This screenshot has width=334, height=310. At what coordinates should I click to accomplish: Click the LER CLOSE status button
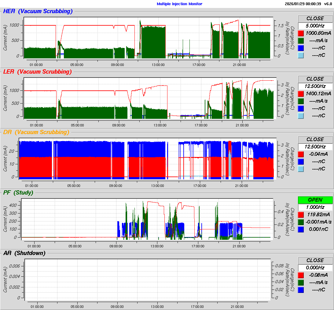click(315, 79)
